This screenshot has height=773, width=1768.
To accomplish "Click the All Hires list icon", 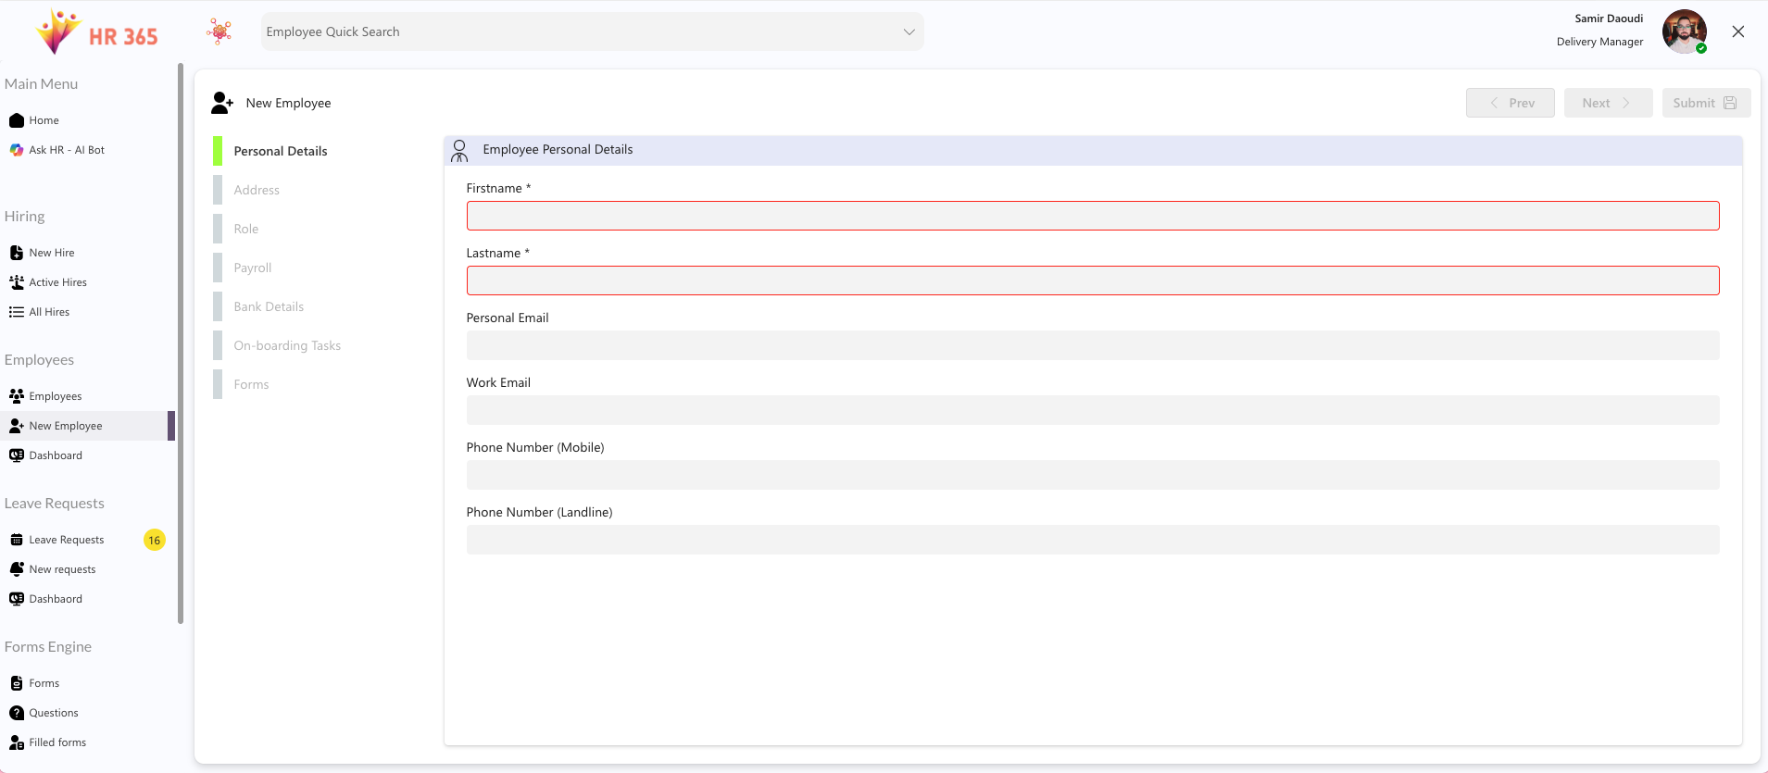I will [16, 312].
